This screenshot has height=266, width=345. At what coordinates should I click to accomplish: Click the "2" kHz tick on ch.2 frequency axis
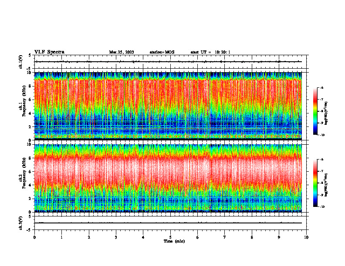(x=30, y=199)
